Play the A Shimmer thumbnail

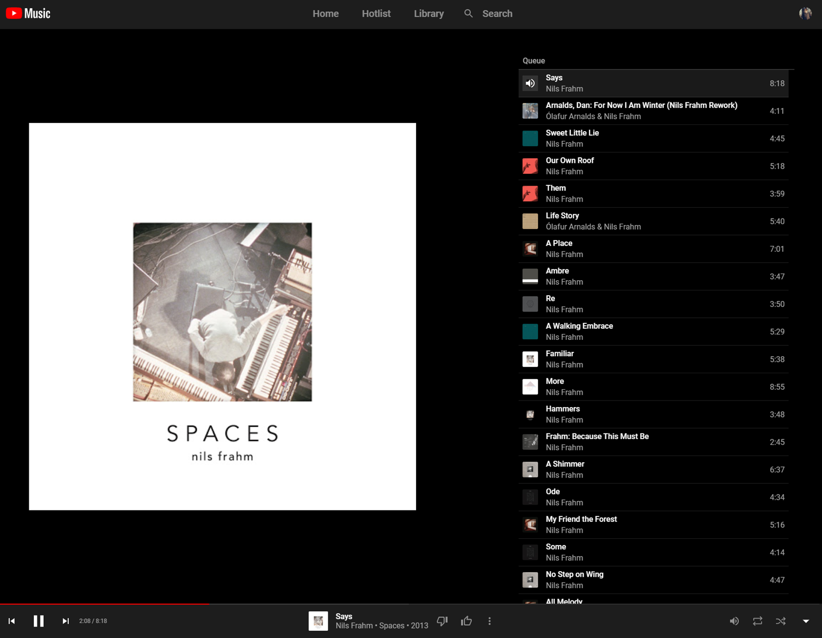pyautogui.click(x=530, y=469)
